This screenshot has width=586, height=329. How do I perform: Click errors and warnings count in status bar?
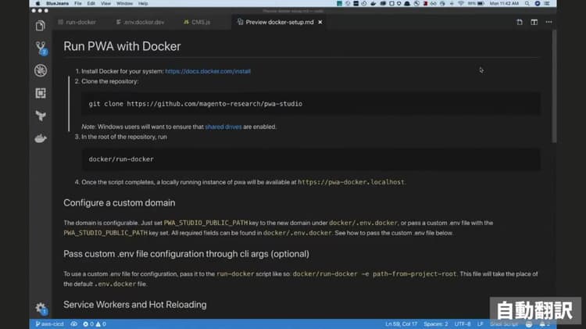click(x=95, y=324)
